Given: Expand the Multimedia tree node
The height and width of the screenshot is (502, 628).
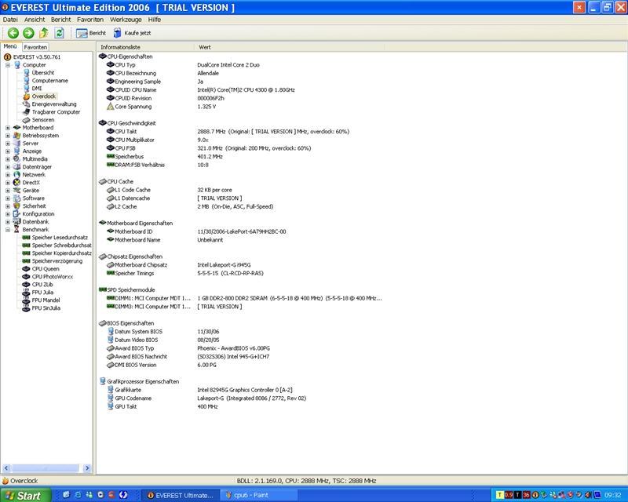Looking at the screenshot, I should (x=8, y=159).
